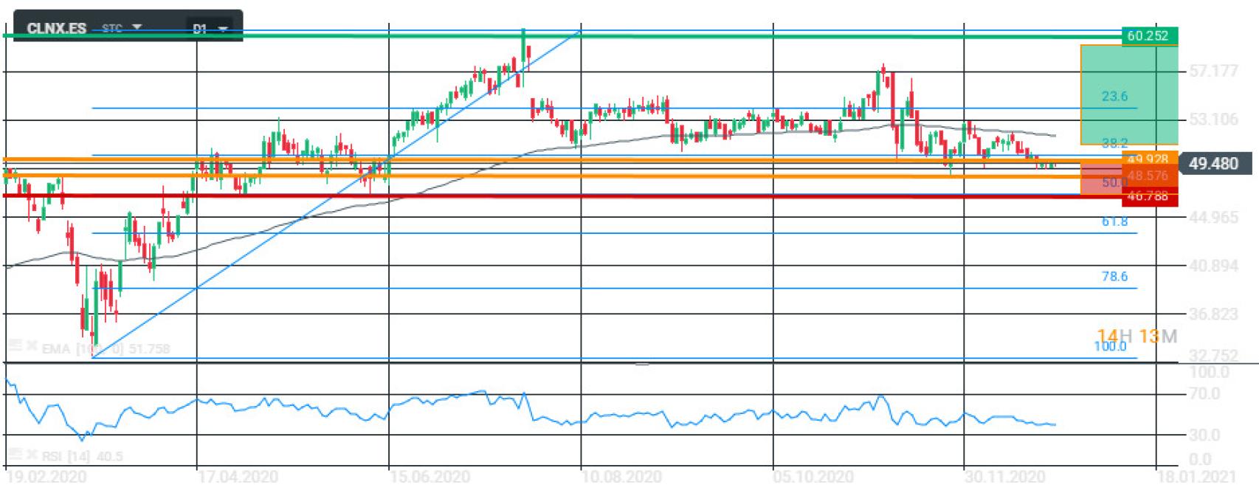
Task: Click the 78.6 Fibonacci level label
Action: (1114, 277)
